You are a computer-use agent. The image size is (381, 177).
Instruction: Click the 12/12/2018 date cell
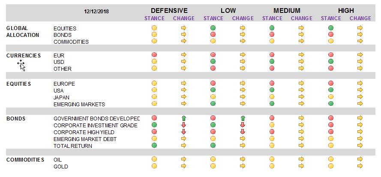(96, 12)
